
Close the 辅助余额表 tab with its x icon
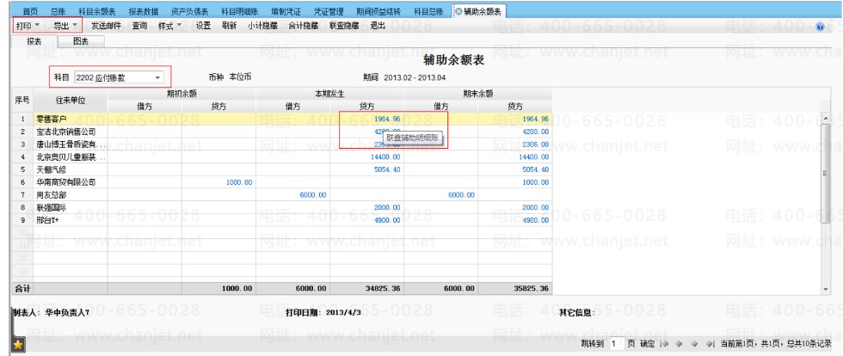pos(458,11)
